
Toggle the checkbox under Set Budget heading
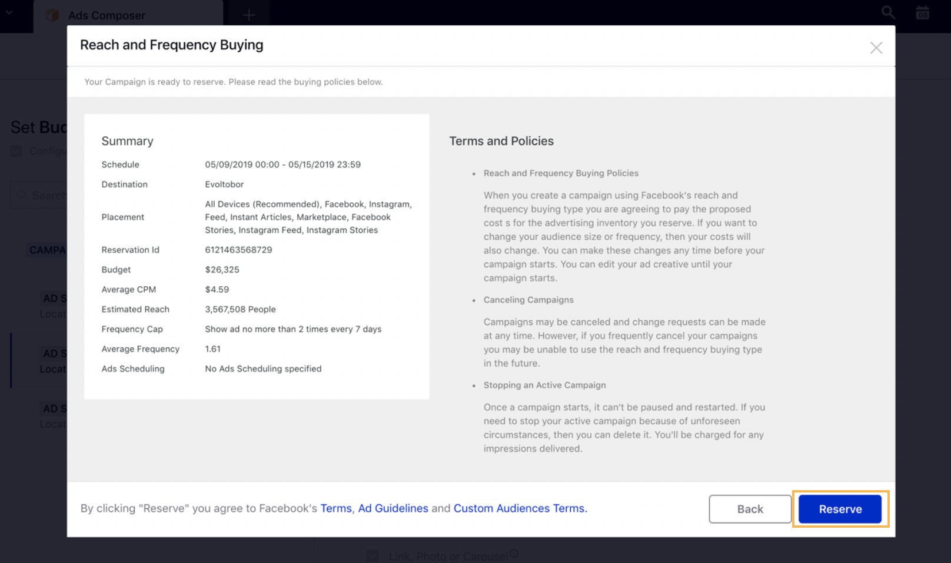click(x=16, y=152)
